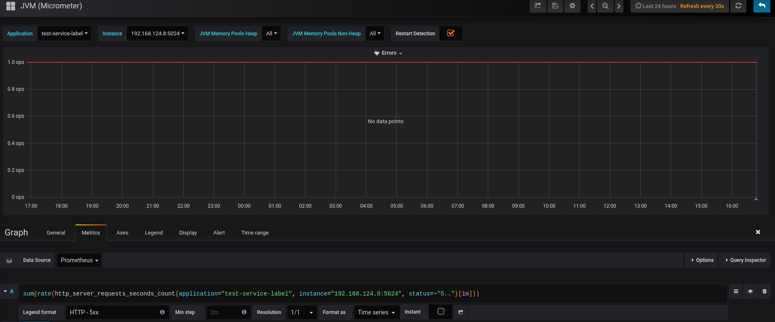Enable the Instant query checkbox
This screenshot has height=322, width=775.
pos(441,311)
